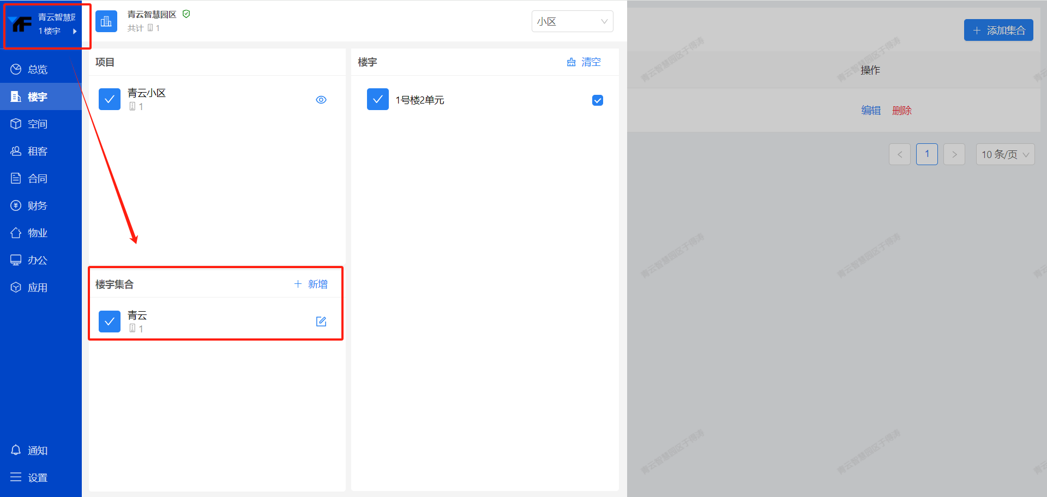The width and height of the screenshot is (1047, 497).
Task: Click the 清空 clear buildings button
Action: pyautogui.click(x=584, y=62)
